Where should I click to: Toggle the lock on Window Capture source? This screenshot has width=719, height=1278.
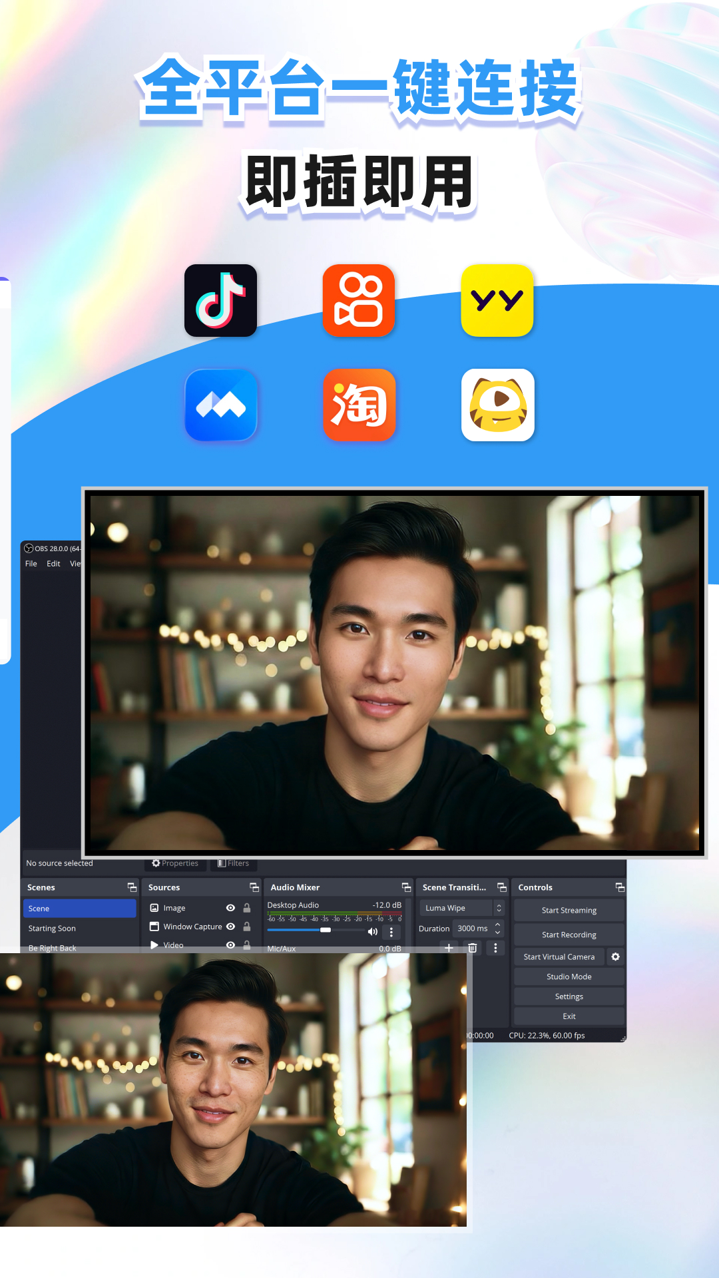[x=247, y=927]
